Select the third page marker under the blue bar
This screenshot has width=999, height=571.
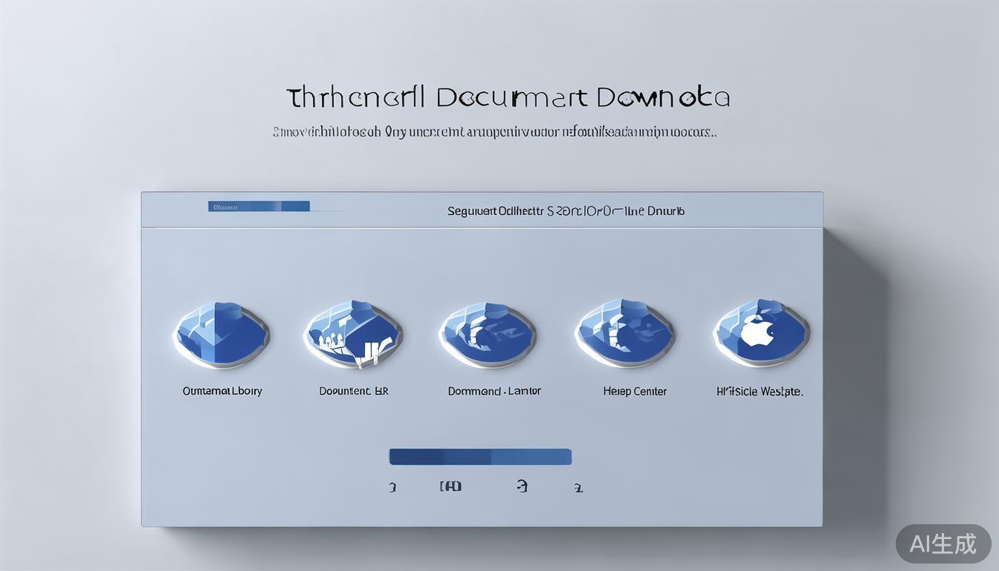point(522,486)
